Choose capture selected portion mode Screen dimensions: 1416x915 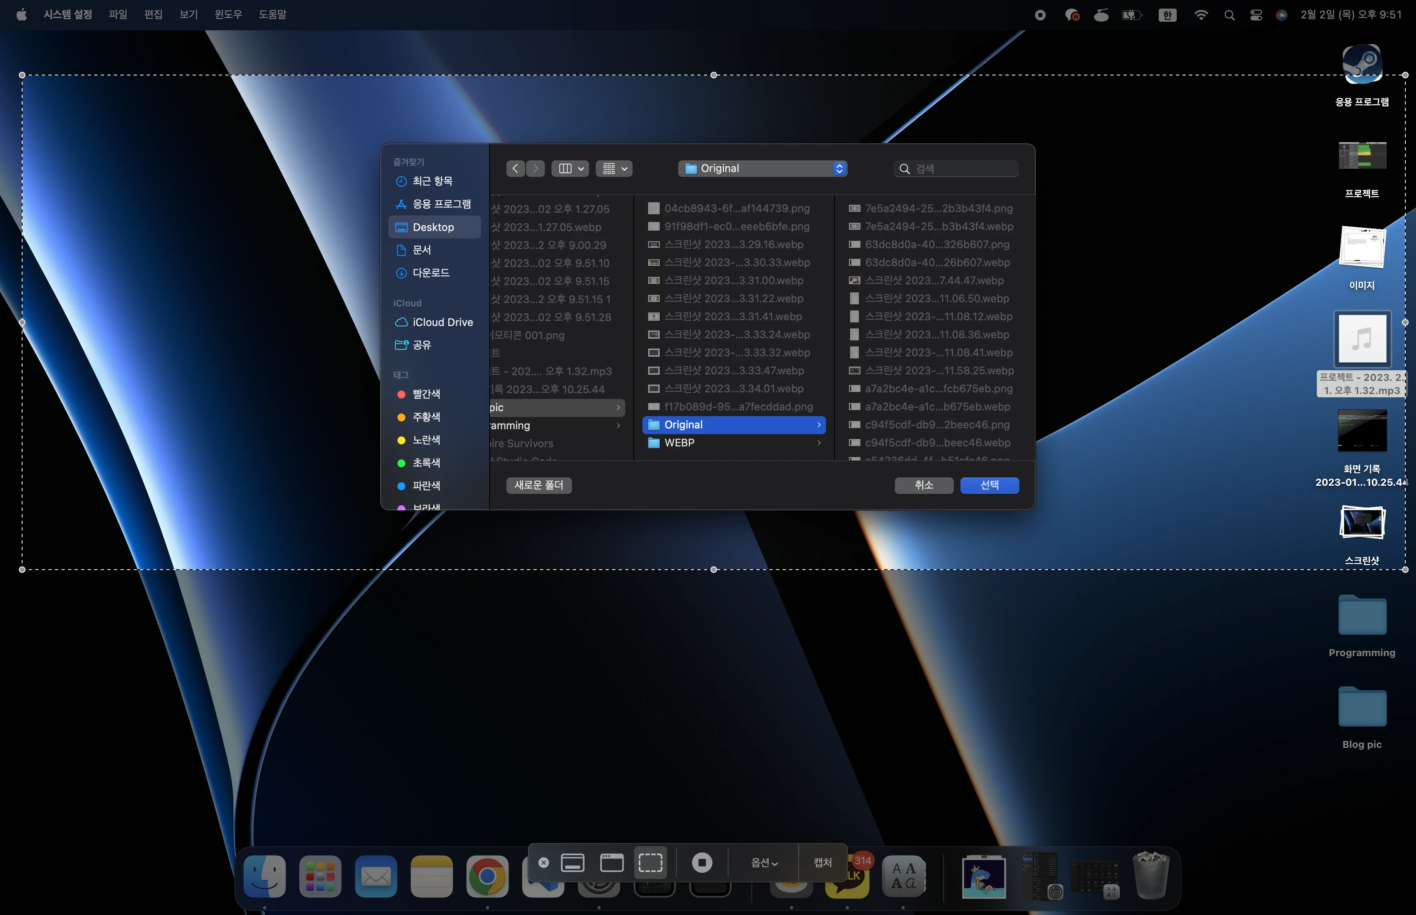pos(650,863)
